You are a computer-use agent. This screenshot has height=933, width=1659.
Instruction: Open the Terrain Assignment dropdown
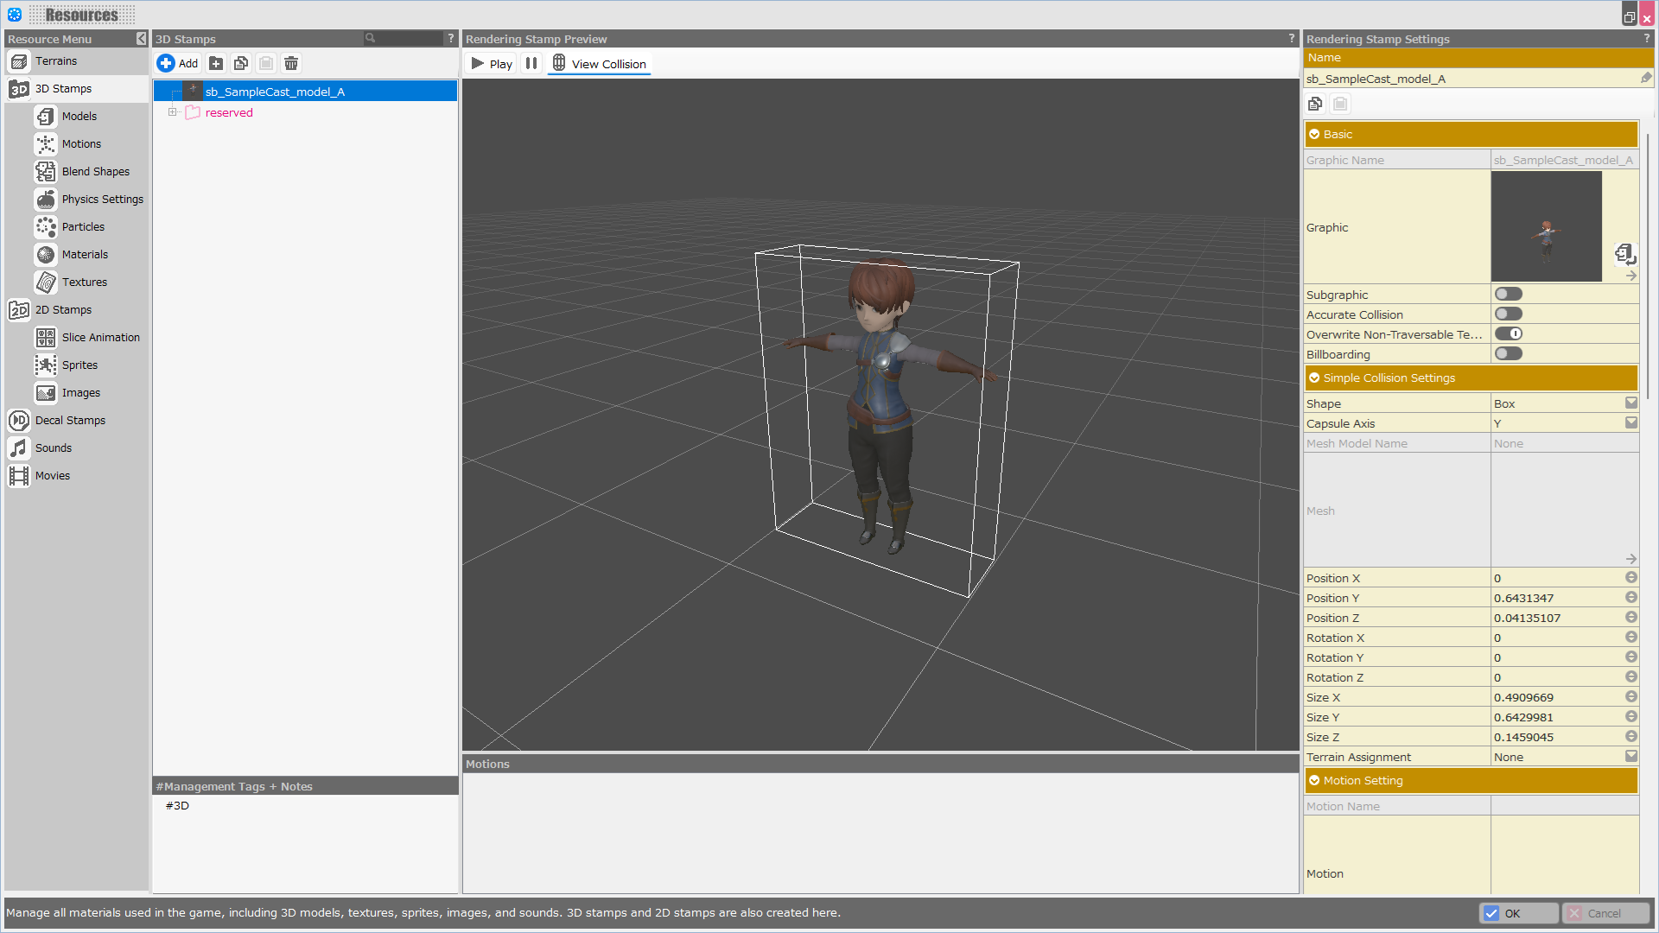pos(1630,757)
